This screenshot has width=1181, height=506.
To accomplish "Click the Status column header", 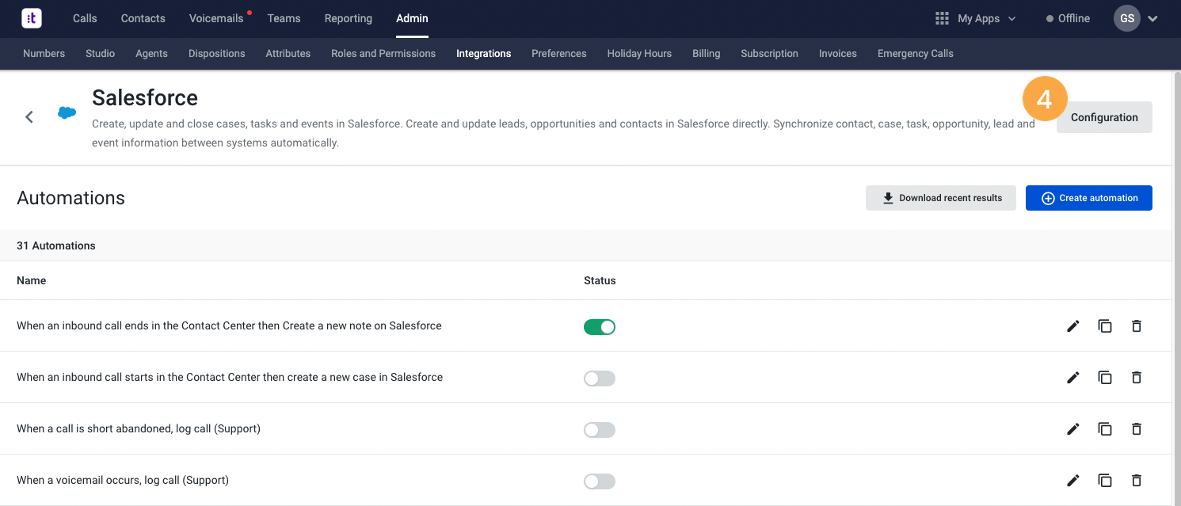I will tap(600, 280).
